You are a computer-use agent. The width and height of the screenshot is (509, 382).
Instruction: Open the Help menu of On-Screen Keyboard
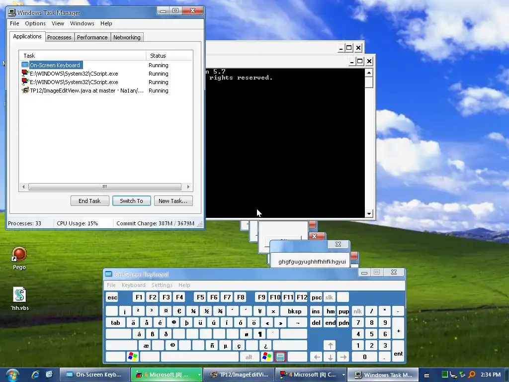pyautogui.click(x=184, y=285)
